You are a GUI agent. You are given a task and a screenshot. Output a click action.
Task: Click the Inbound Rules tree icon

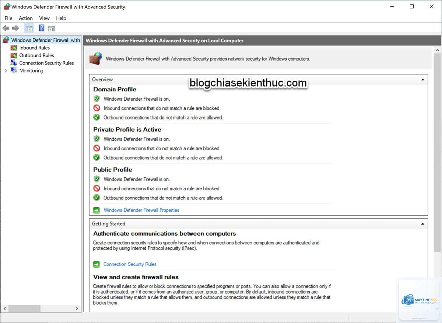coord(14,48)
